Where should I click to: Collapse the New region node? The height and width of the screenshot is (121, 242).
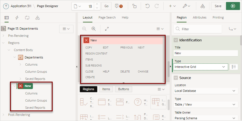click(15, 86)
